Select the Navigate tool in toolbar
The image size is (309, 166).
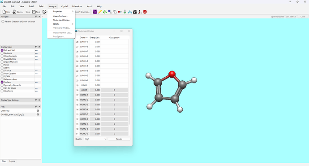tap(95, 12)
